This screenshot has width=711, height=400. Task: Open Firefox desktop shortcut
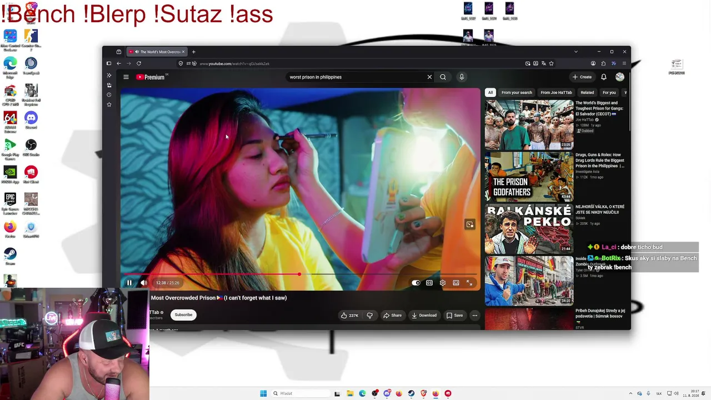(x=10, y=229)
